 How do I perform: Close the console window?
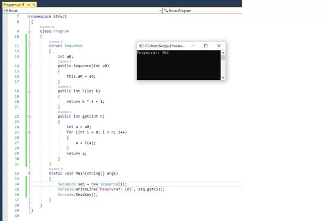point(219,46)
